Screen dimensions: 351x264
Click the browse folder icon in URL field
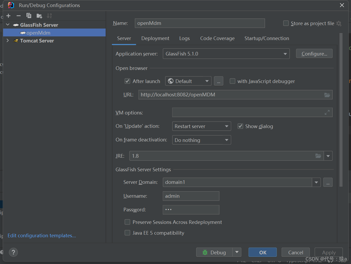(x=327, y=95)
